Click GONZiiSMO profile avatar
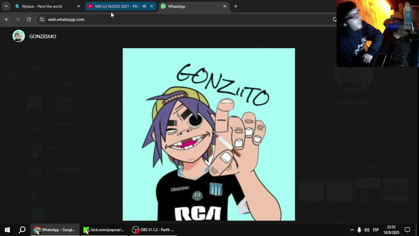Screen dimensions: 419x236 [19, 36]
